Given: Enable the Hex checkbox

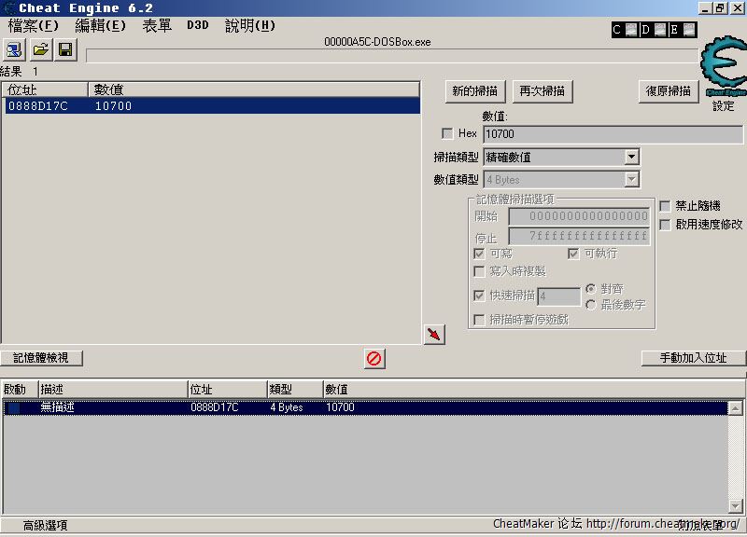Looking at the screenshot, I should (x=447, y=134).
